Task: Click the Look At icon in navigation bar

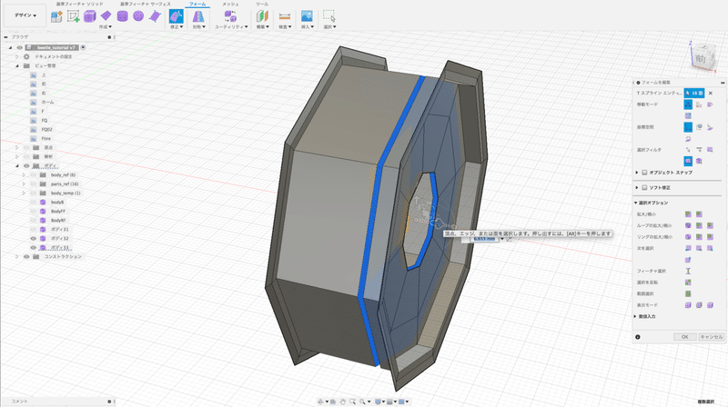Action: click(x=333, y=402)
